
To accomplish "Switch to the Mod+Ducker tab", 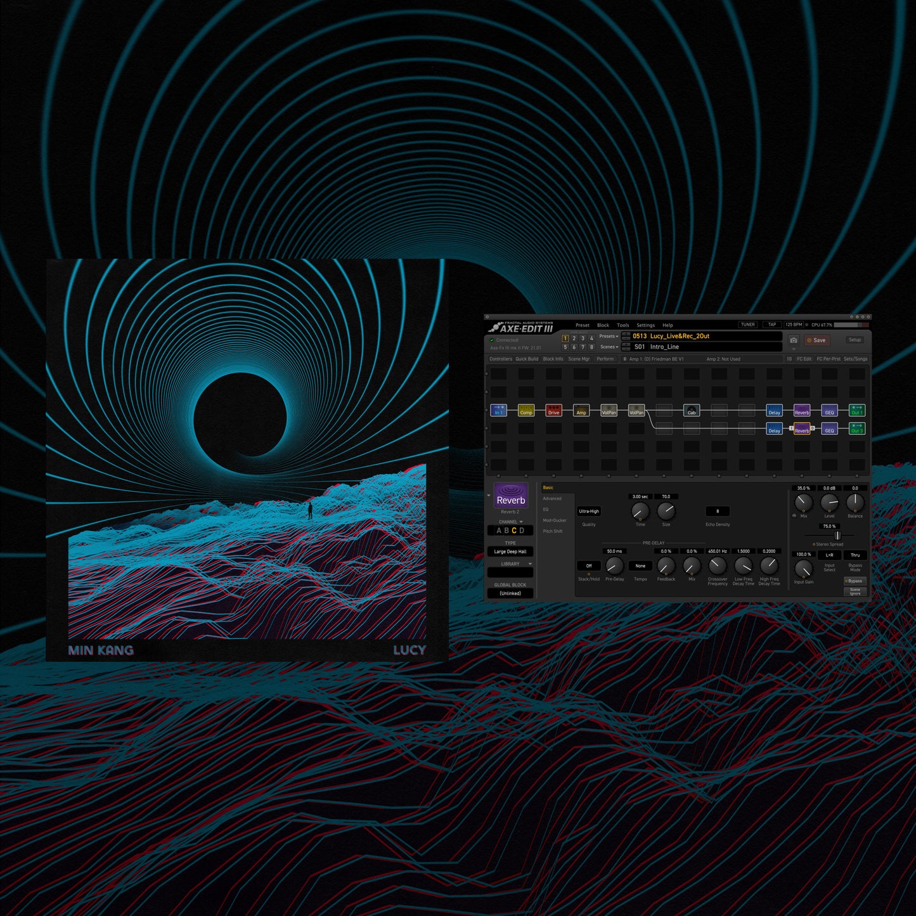I will 555,520.
